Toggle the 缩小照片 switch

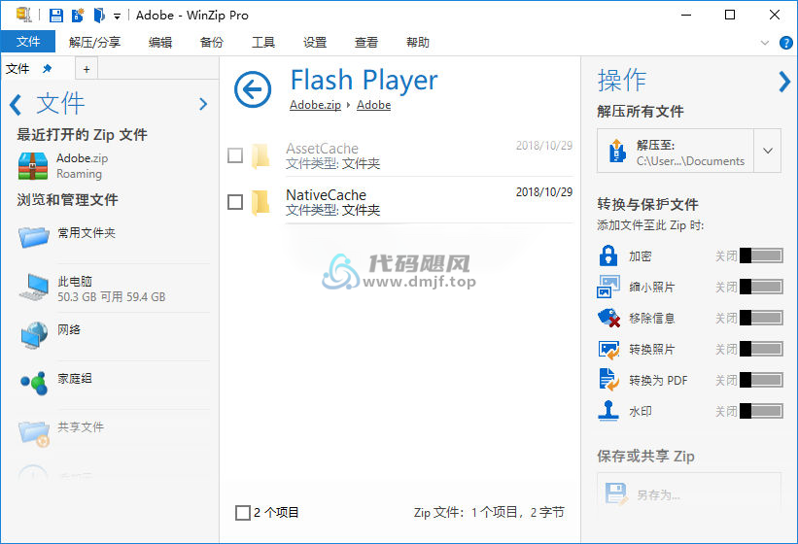click(x=761, y=287)
